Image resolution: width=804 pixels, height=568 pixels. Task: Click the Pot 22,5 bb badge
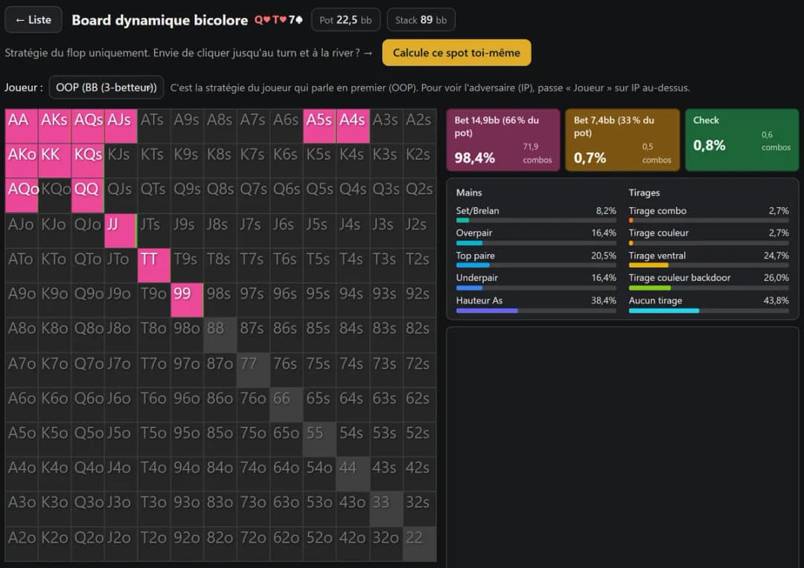(345, 20)
